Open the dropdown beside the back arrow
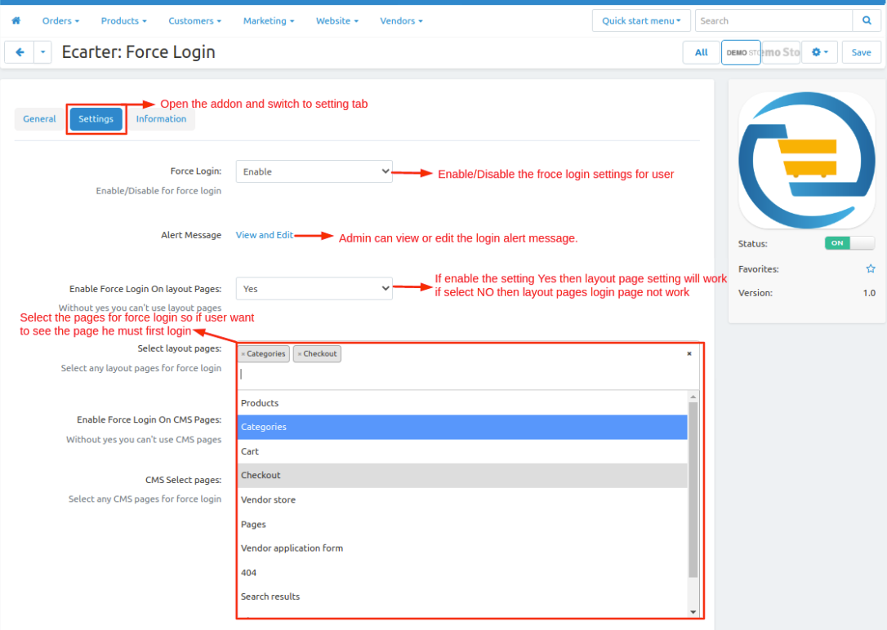This screenshot has width=887, height=630. tap(43, 52)
